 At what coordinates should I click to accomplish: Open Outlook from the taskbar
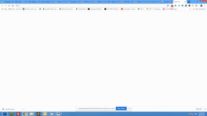[45, 114]
